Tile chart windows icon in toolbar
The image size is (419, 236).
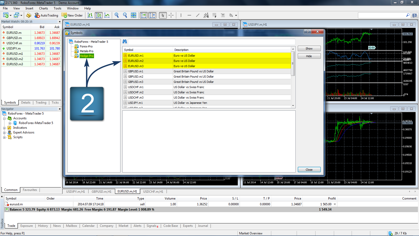(134, 15)
